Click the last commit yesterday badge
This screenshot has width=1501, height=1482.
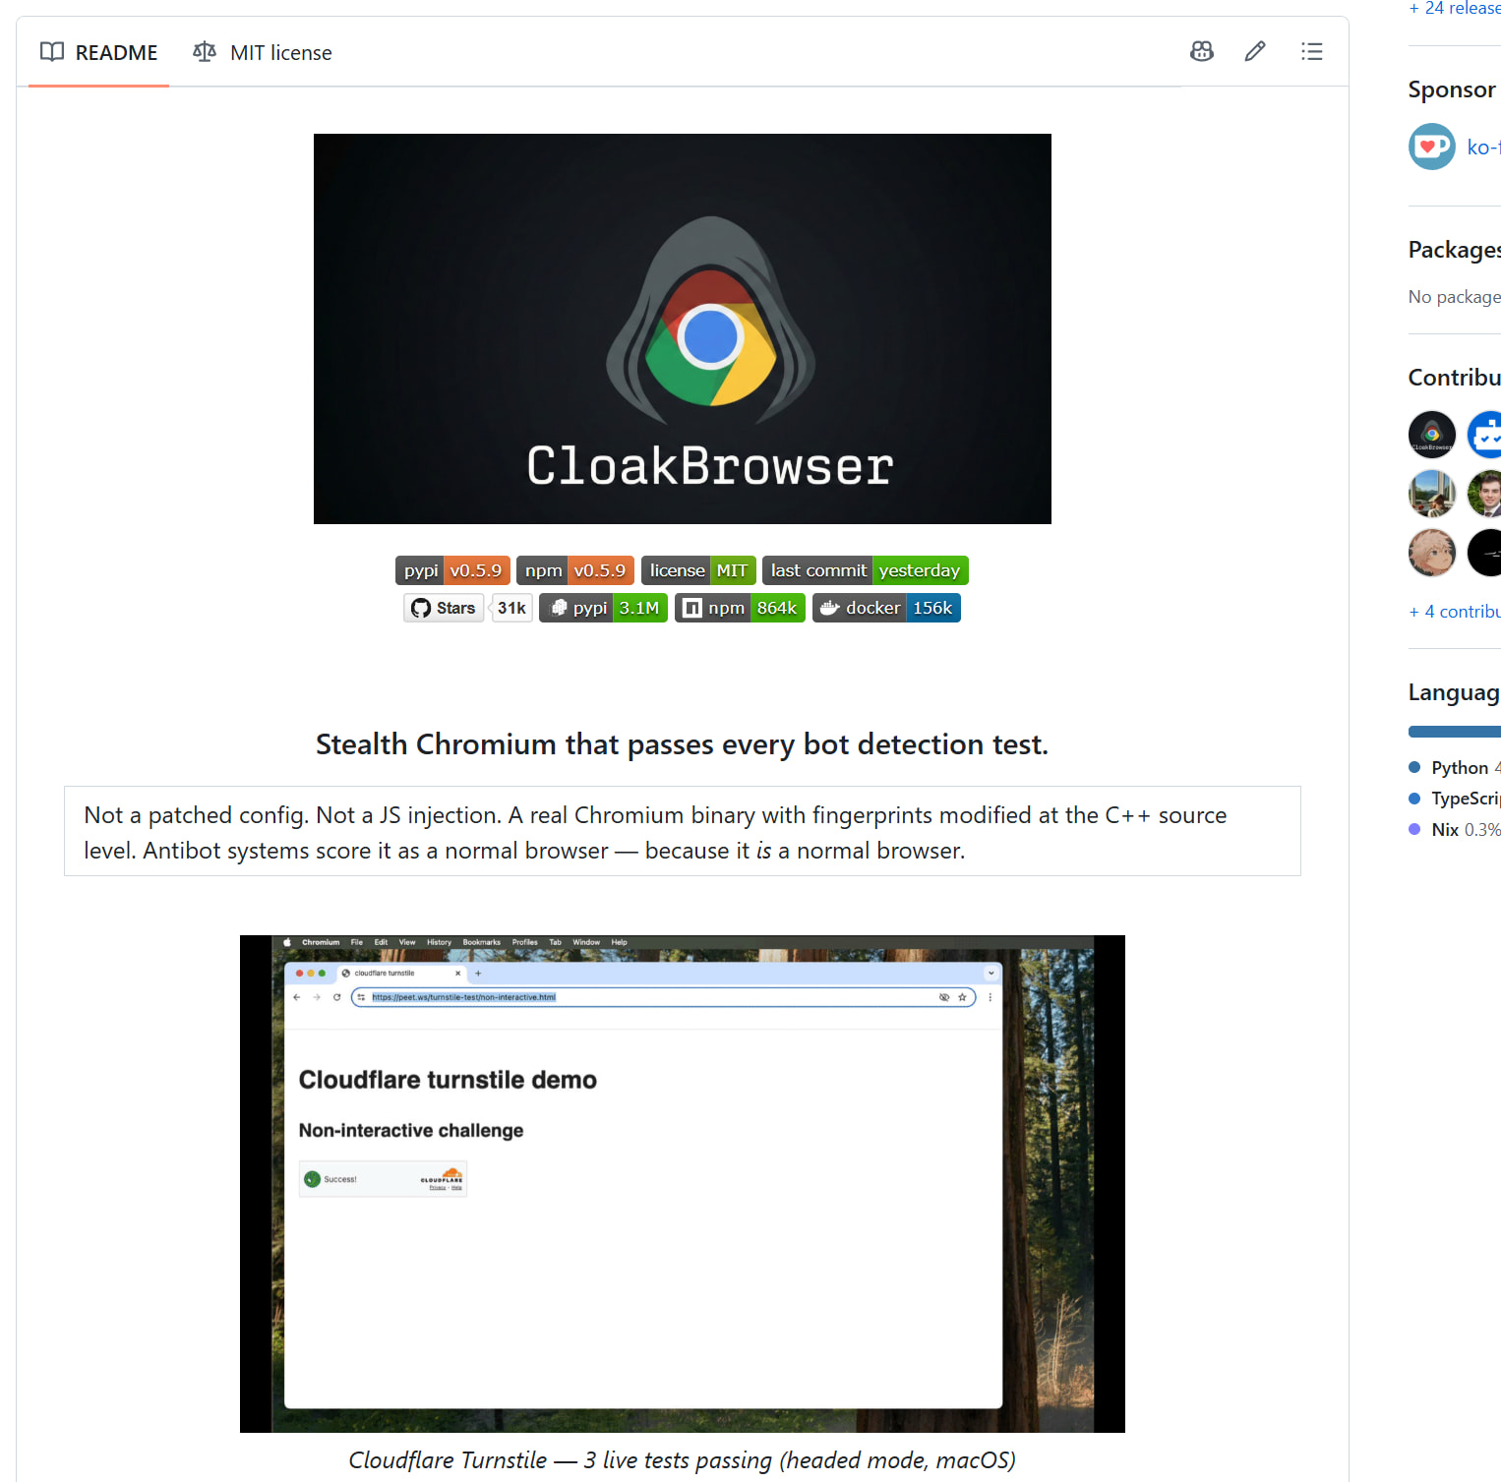[x=866, y=570]
